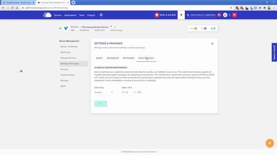Open the Team menu in top navigation

click(82, 15)
